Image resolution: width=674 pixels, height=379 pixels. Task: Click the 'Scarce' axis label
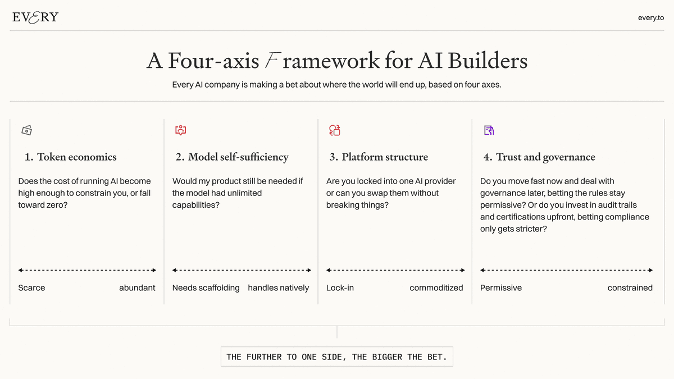(31, 288)
